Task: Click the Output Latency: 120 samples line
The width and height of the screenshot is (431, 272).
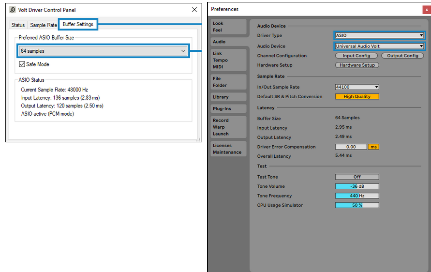Action: [x=62, y=106]
